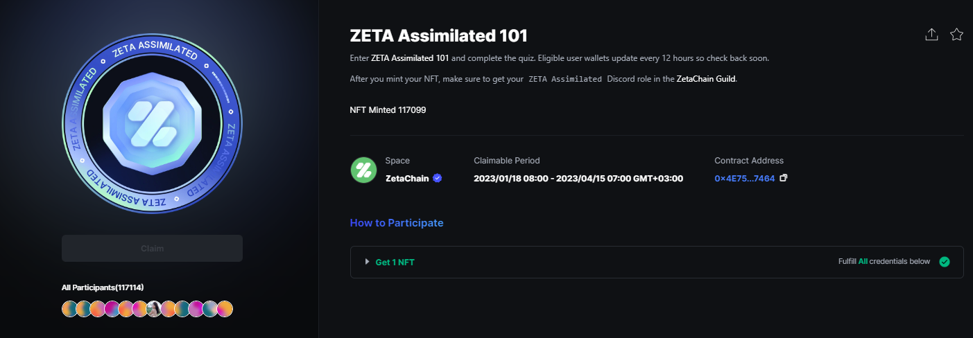Click the How to Participate heading
Viewport: 973px width, 338px height.
coord(397,223)
